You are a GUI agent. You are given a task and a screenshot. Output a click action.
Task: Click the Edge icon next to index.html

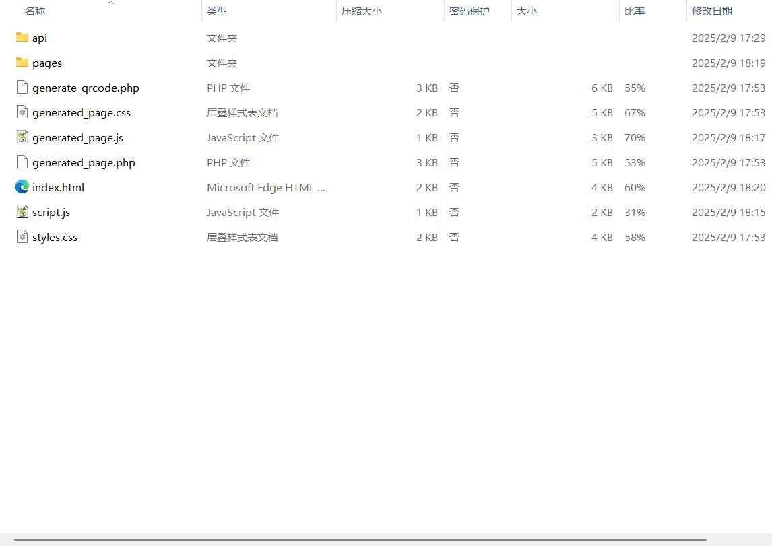click(22, 187)
